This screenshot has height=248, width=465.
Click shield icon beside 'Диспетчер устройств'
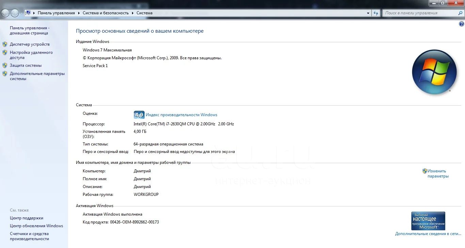[x=5, y=44]
